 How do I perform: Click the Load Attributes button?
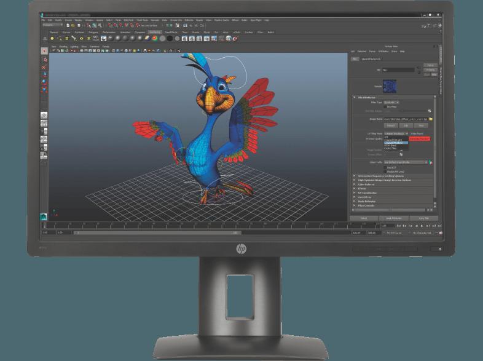coord(394,218)
